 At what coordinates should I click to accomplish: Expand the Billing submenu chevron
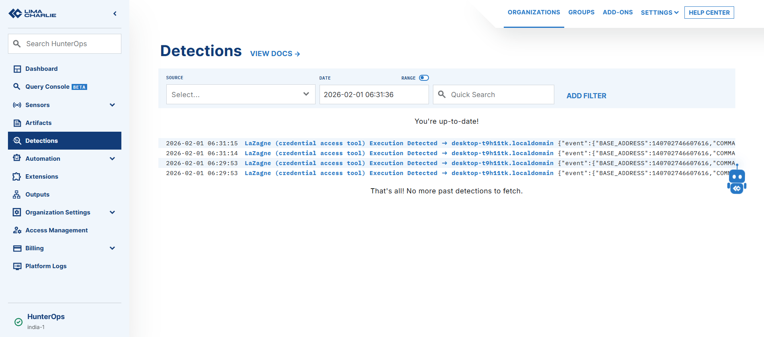click(112, 248)
